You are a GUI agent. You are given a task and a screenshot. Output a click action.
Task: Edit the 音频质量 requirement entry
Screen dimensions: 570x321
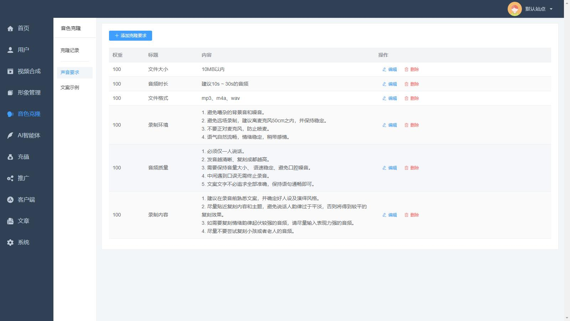coord(390,168)
